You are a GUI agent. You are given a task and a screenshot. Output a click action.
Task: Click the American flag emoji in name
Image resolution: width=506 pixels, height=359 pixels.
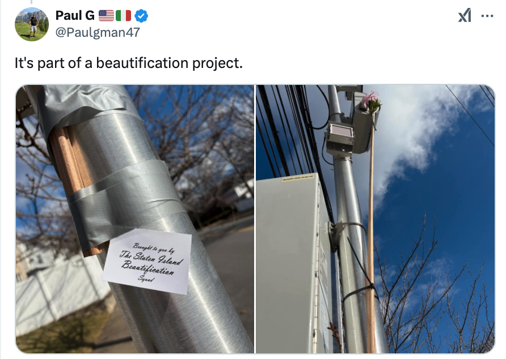pos(106,15)
